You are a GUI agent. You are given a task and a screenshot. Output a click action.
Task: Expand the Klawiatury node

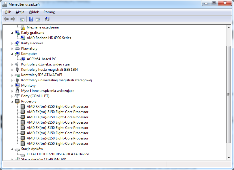(x=12, y=49)
